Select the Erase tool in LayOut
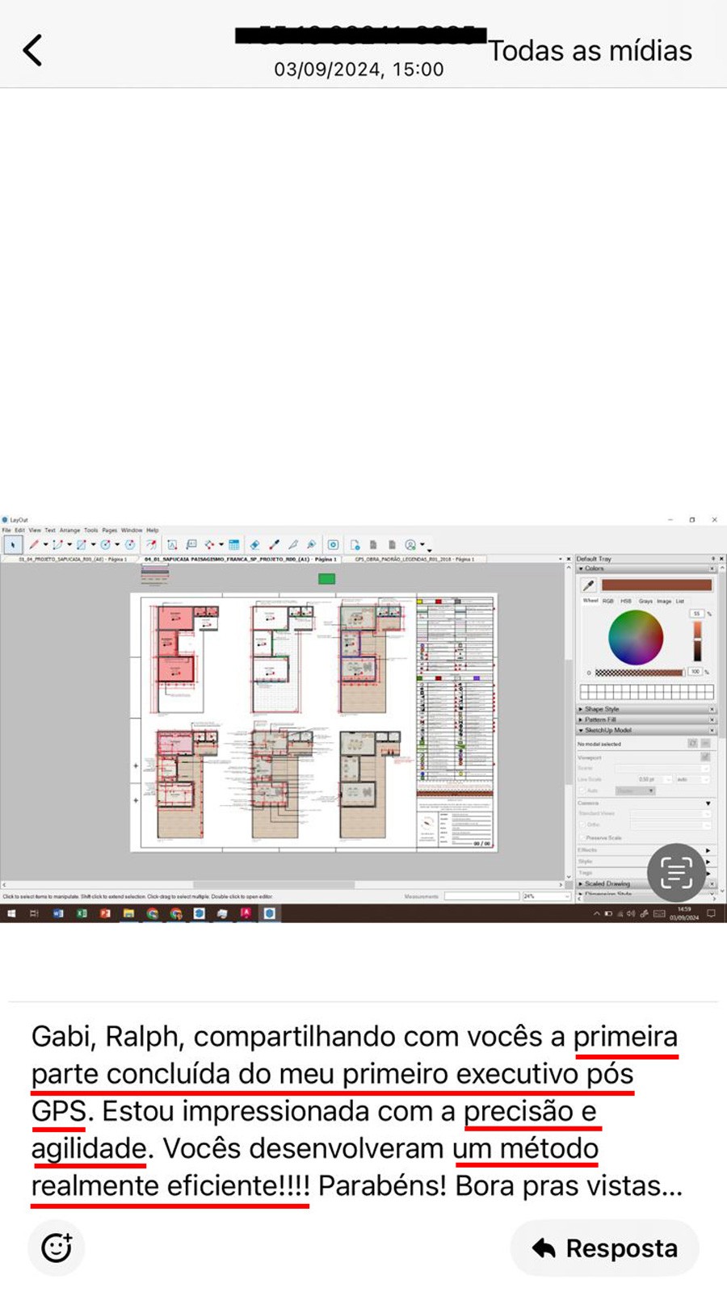This screenshot has width=727, height=1292. tap(254, 545)
